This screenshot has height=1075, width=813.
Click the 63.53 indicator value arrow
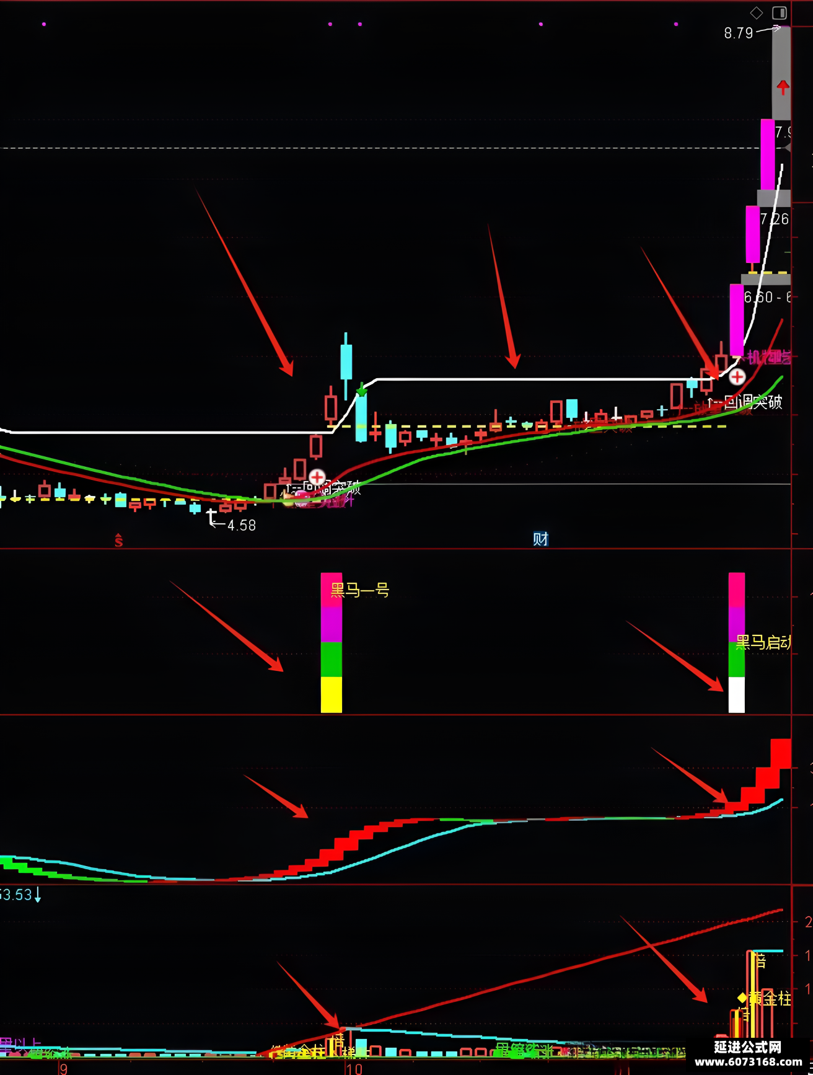38,895
